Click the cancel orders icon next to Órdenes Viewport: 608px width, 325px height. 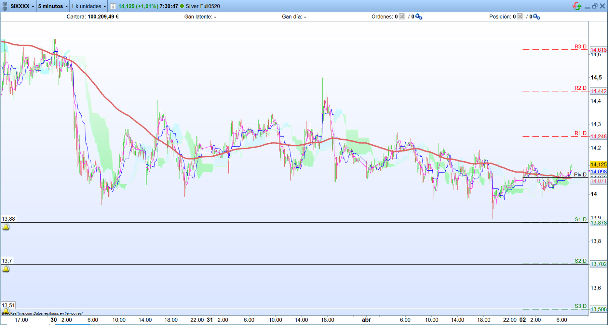pos(402,17)
